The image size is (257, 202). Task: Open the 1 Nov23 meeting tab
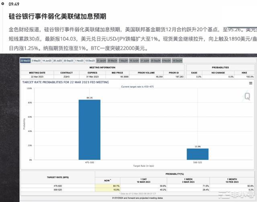[x=79, y=61]
